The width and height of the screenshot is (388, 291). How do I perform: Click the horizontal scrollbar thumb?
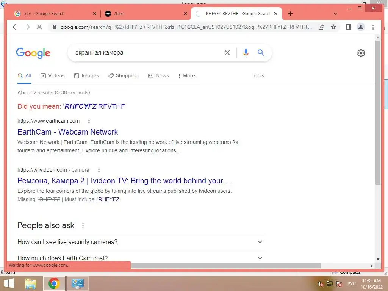pos(225,266)
